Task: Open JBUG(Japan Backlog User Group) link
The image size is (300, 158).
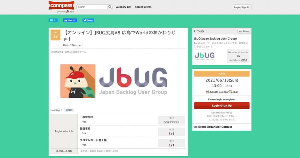Action: [x=215, y=38]
